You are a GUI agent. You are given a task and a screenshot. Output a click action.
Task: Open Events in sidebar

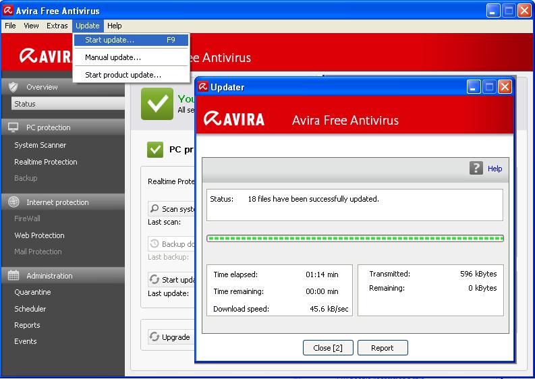(25, 341)
